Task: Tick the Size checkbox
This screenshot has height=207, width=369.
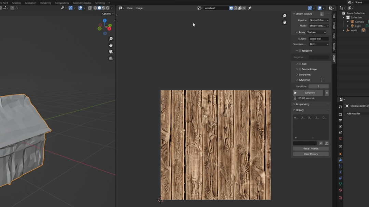Action: coord(300,64)
